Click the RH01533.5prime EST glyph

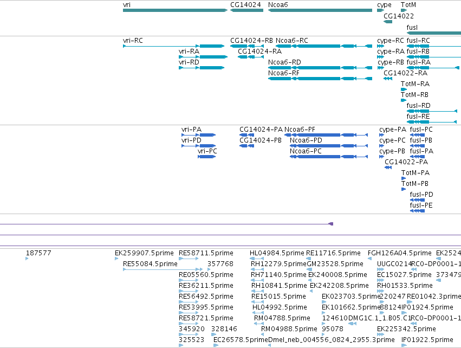(380, 291)
